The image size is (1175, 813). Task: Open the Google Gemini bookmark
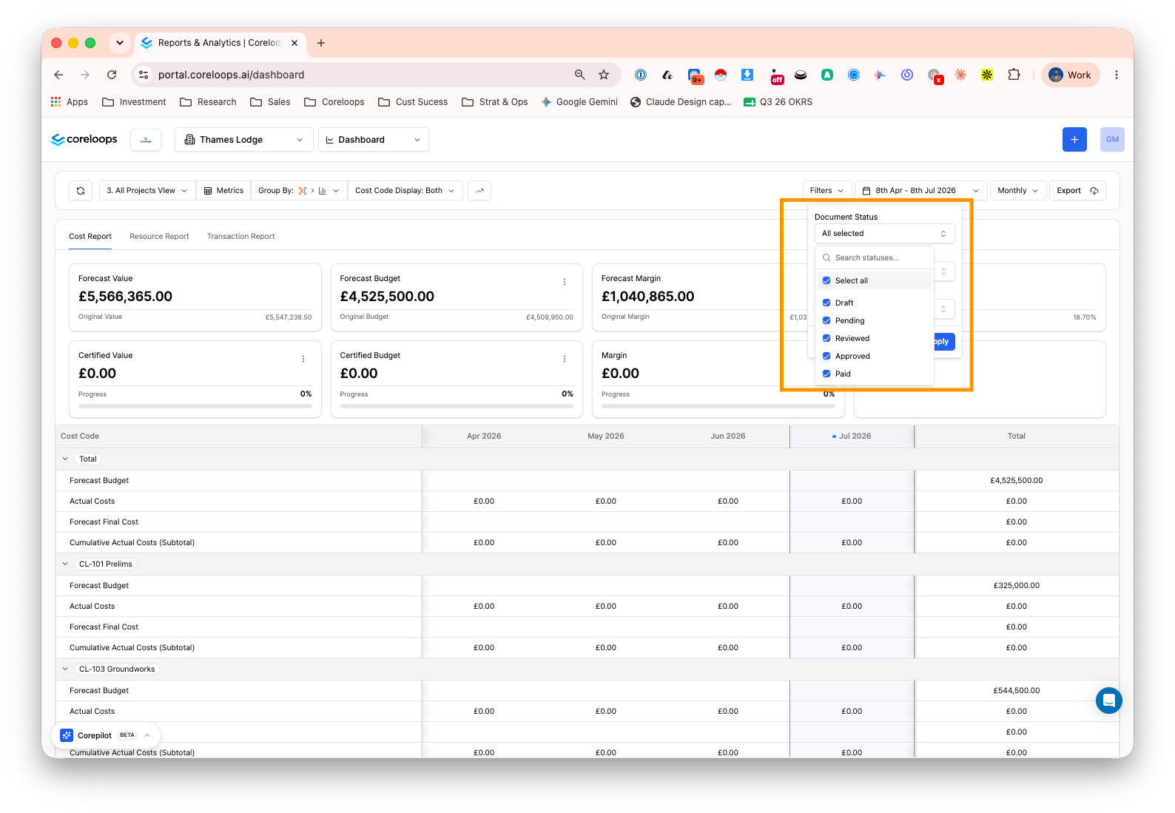(579, 102)
